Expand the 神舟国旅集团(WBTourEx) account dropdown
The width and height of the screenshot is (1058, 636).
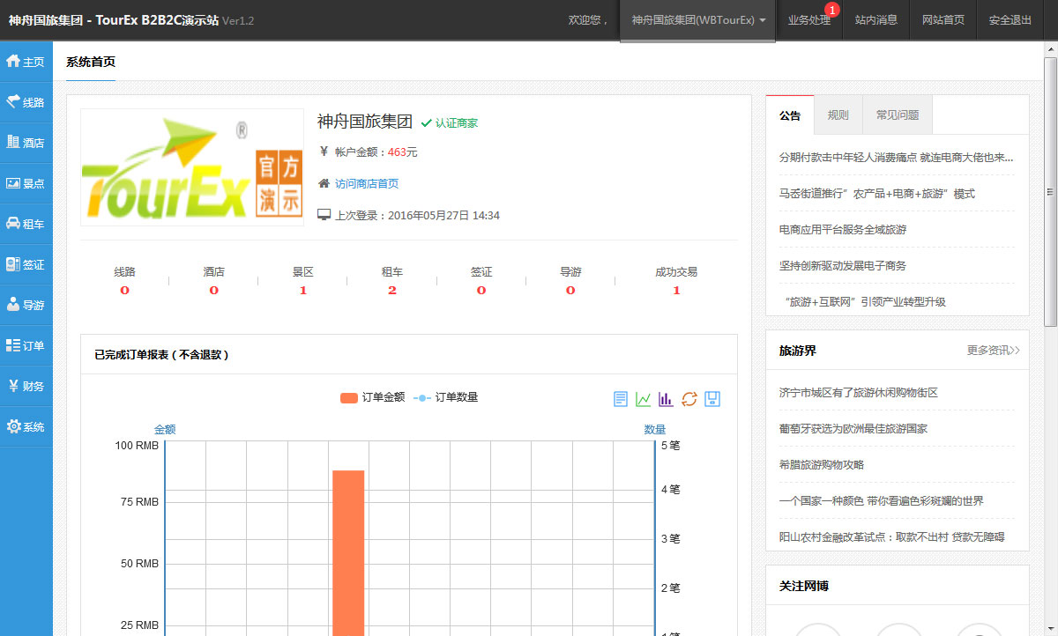[697, 20]
